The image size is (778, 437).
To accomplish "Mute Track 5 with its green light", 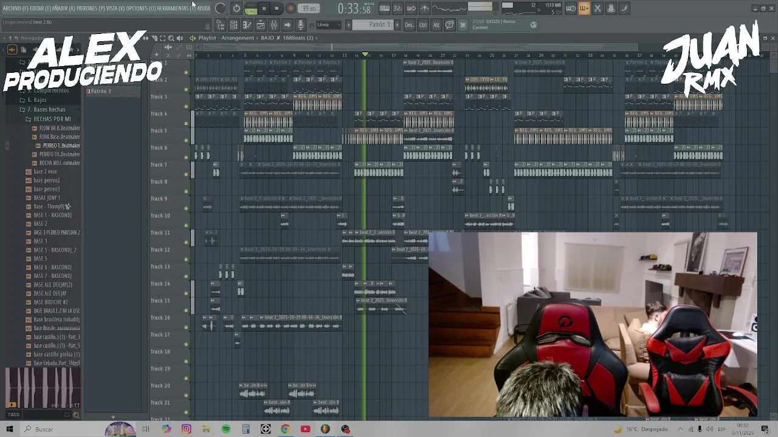I will point(187,141).
